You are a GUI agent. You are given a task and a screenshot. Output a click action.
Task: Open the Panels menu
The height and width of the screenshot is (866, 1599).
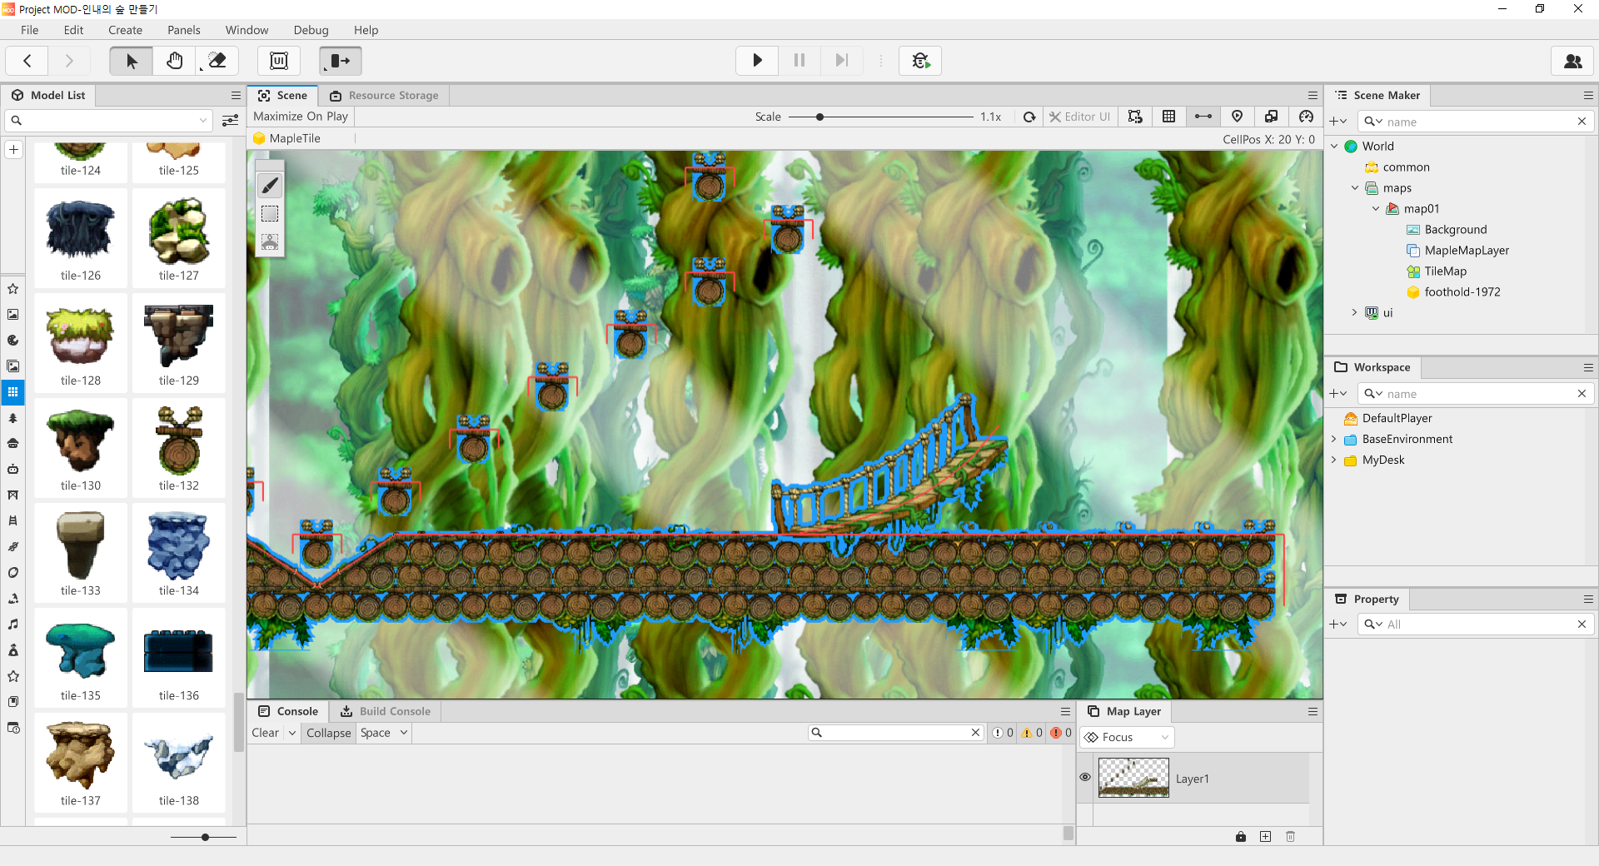[184, 30]
